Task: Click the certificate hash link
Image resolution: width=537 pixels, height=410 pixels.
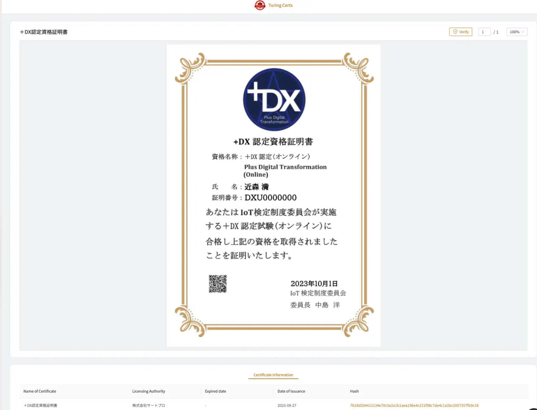Action: 414,405
